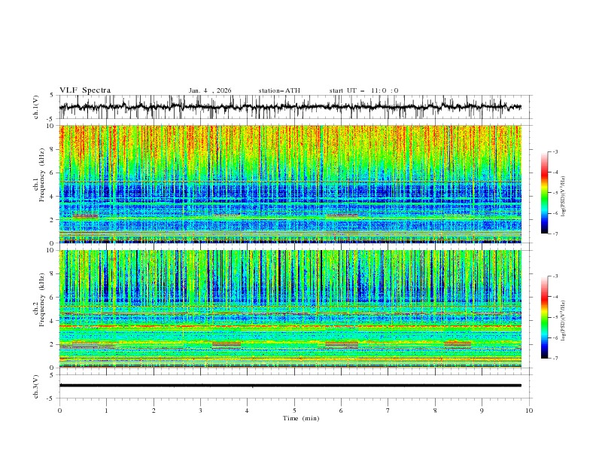Click time axis tick label "6"
Image resolution: width=596 pixels, height=461 pixels.
pos(342,411)
